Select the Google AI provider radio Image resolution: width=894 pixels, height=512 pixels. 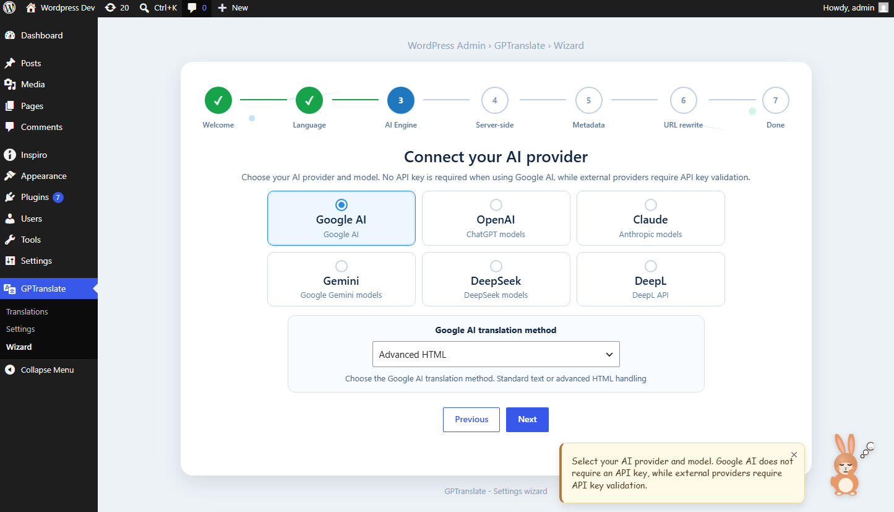(342, 204)
